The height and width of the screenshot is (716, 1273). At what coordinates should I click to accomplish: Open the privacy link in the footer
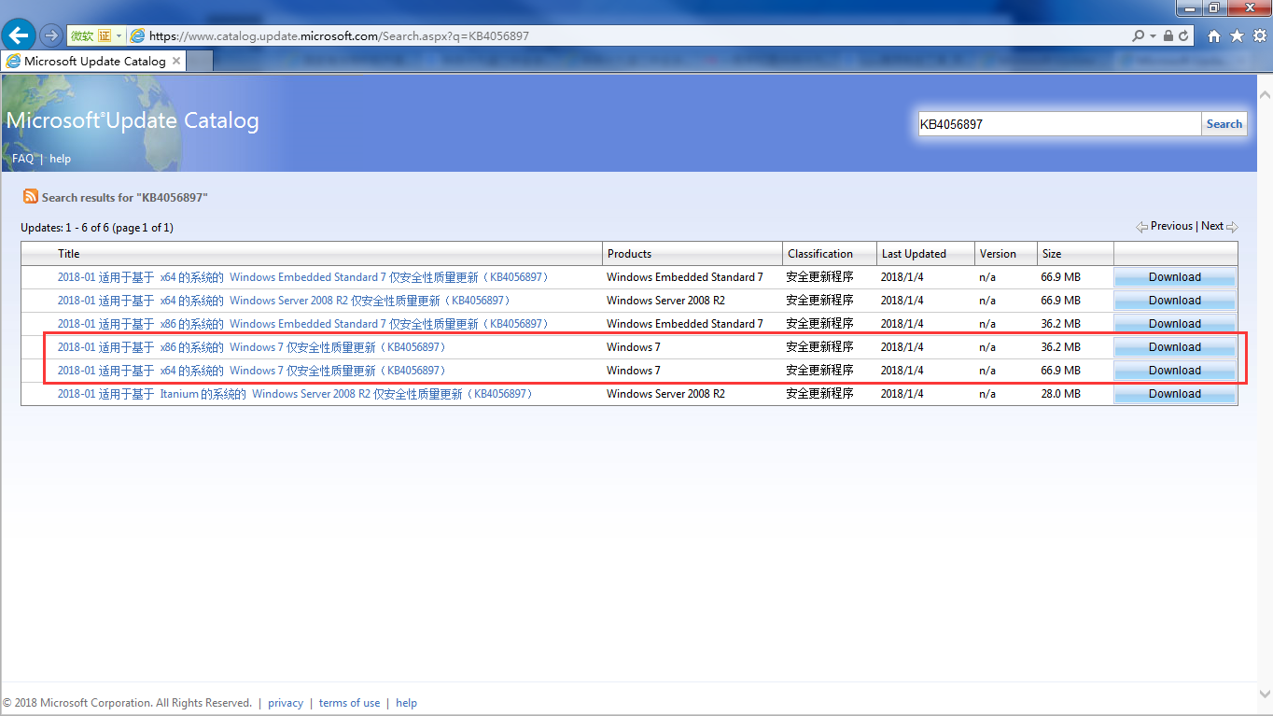(286, 703)
